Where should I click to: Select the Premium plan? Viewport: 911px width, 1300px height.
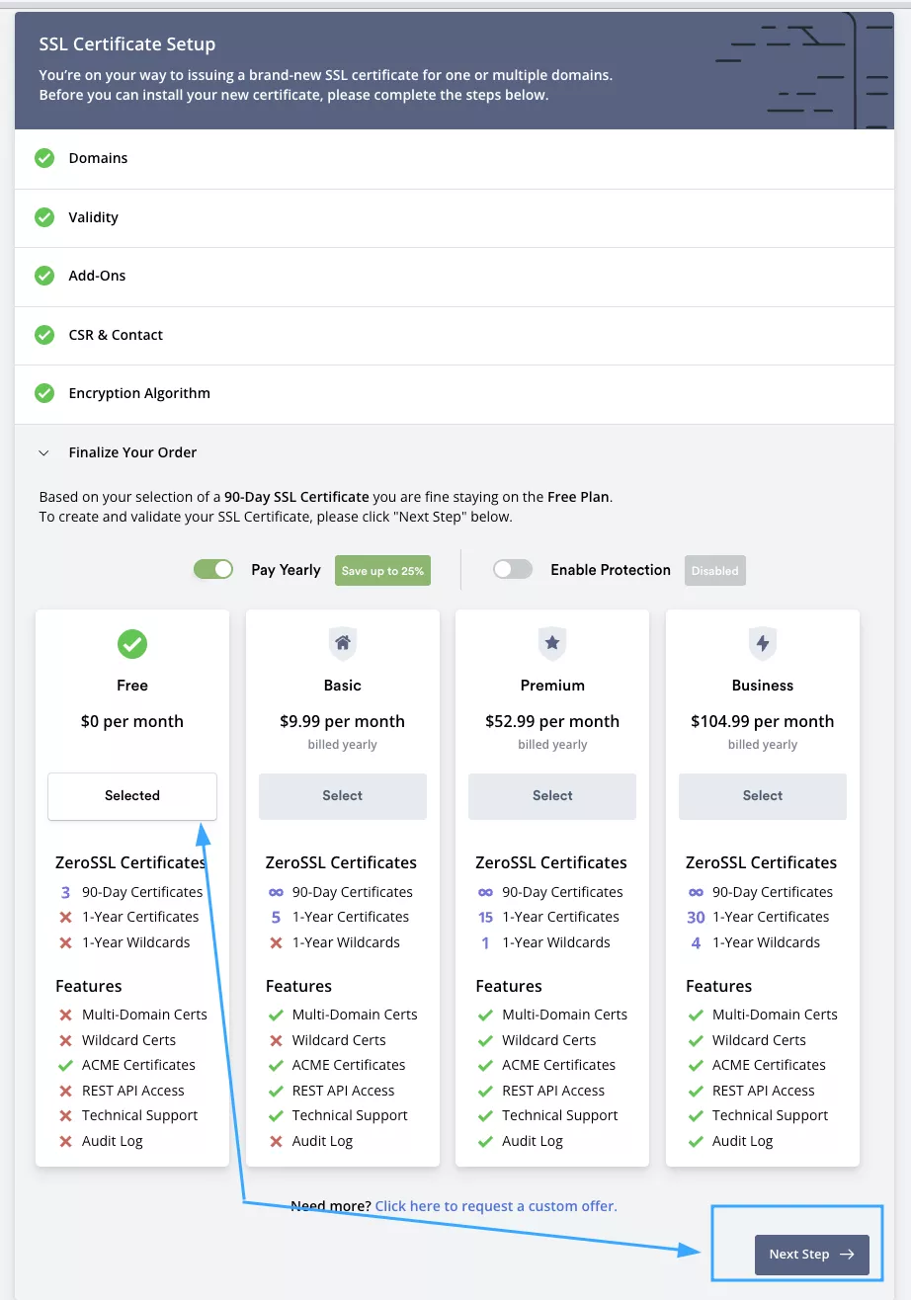(x=552, y=795)
